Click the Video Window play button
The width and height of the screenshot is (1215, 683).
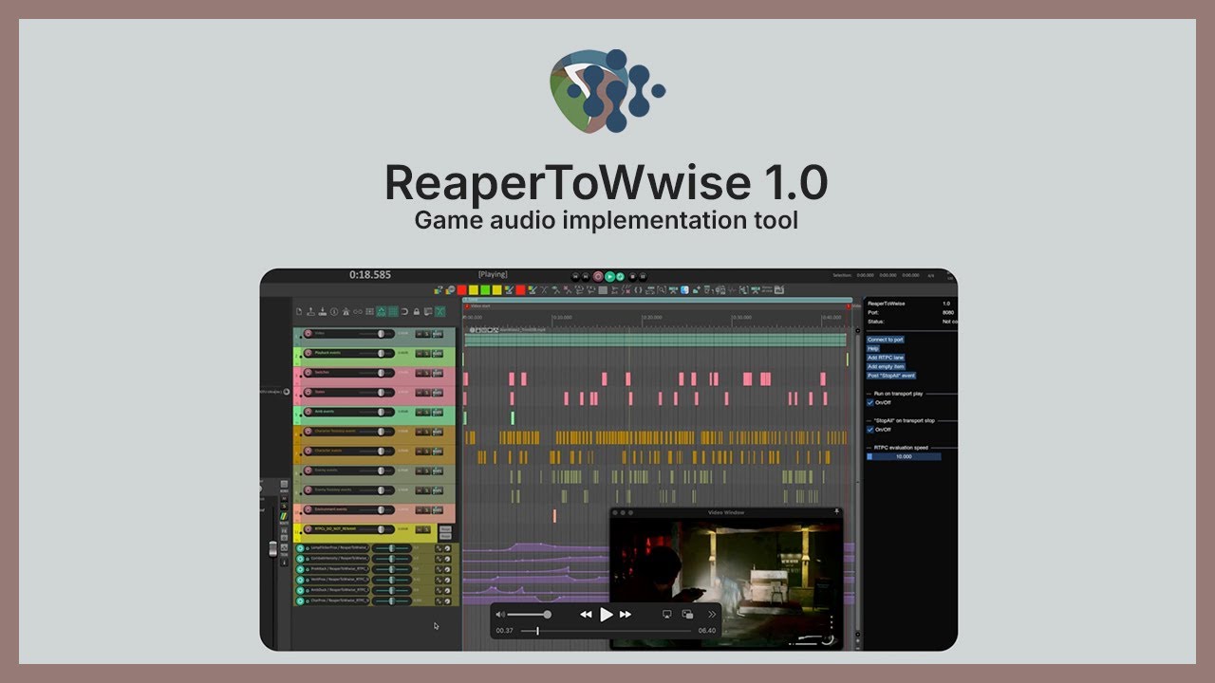coord(607,615)
